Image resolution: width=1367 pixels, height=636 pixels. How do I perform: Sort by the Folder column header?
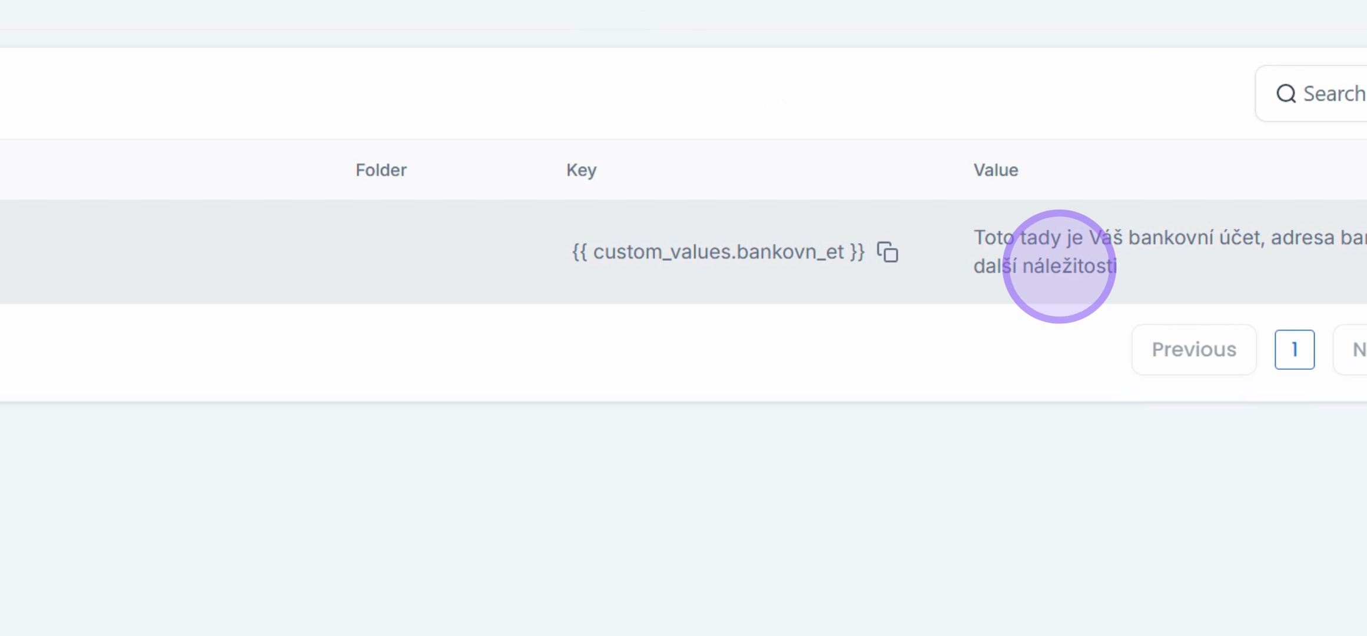click(x=381, y=170)
